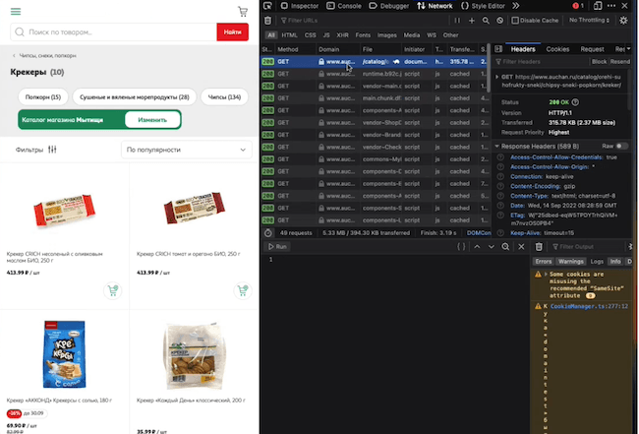Add CRICH olive oil cracker to cart
Screen dimensions: 639x434
[112, 291]
